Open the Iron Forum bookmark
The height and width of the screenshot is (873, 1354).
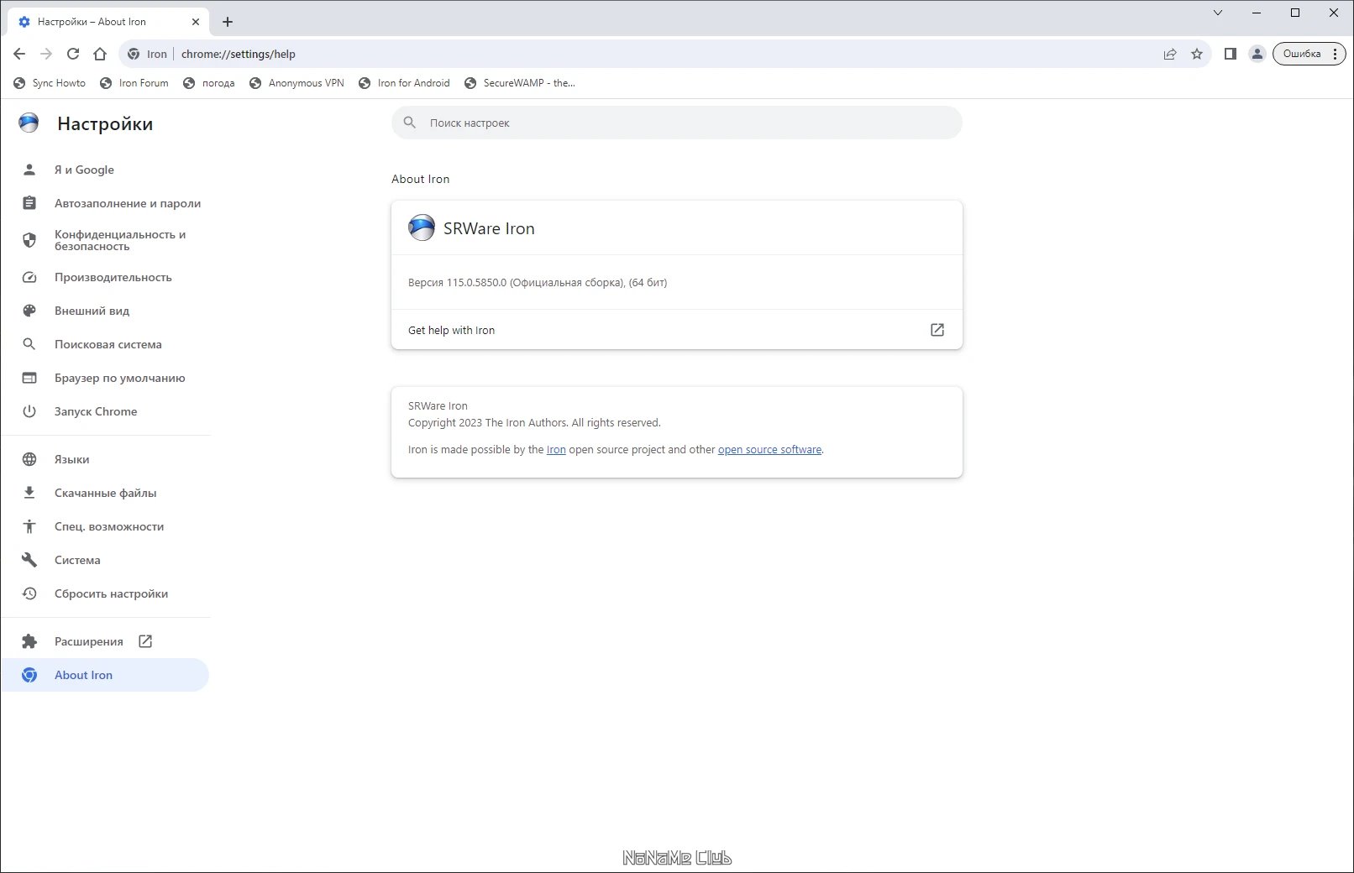[x=134, y=83]
